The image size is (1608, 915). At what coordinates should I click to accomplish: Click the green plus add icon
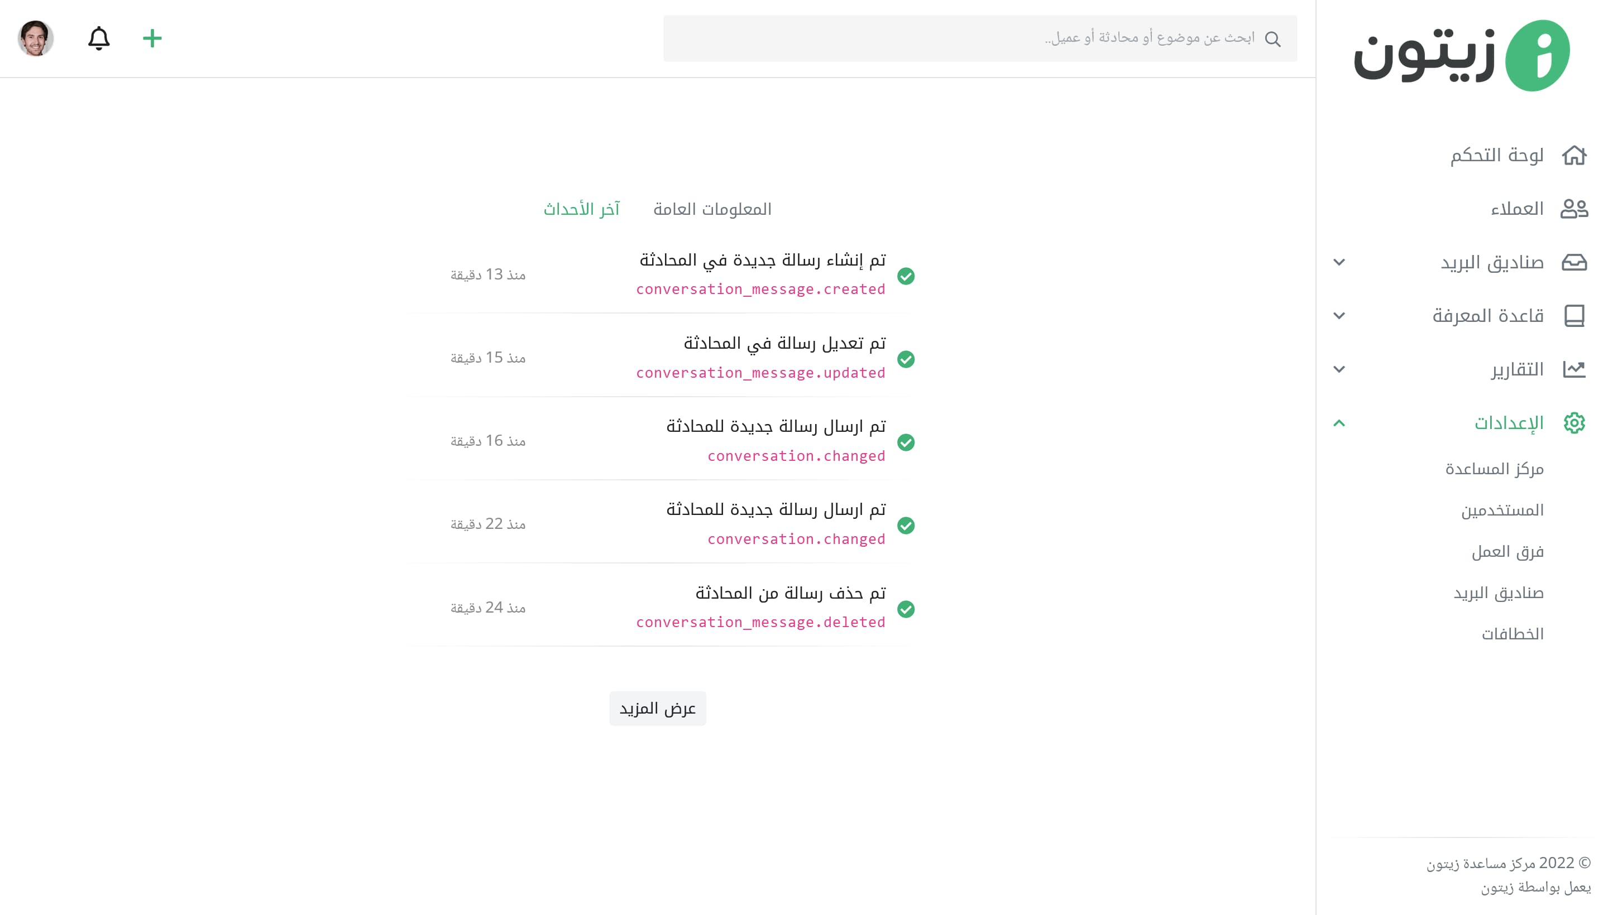[151, 38]
